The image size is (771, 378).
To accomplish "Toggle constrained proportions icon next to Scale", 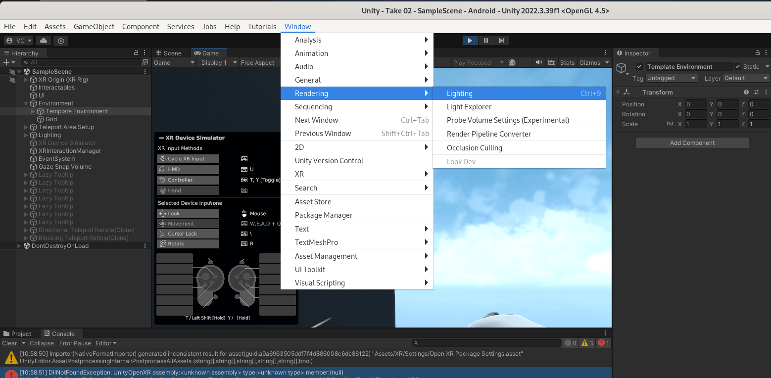I will pos(670,124).
